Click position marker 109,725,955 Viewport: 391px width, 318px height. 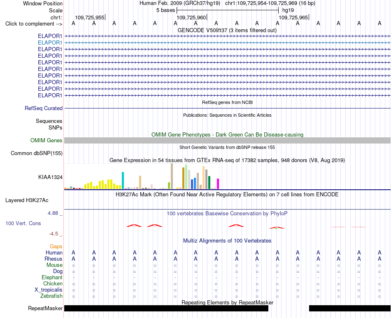[x=90, y=17]
